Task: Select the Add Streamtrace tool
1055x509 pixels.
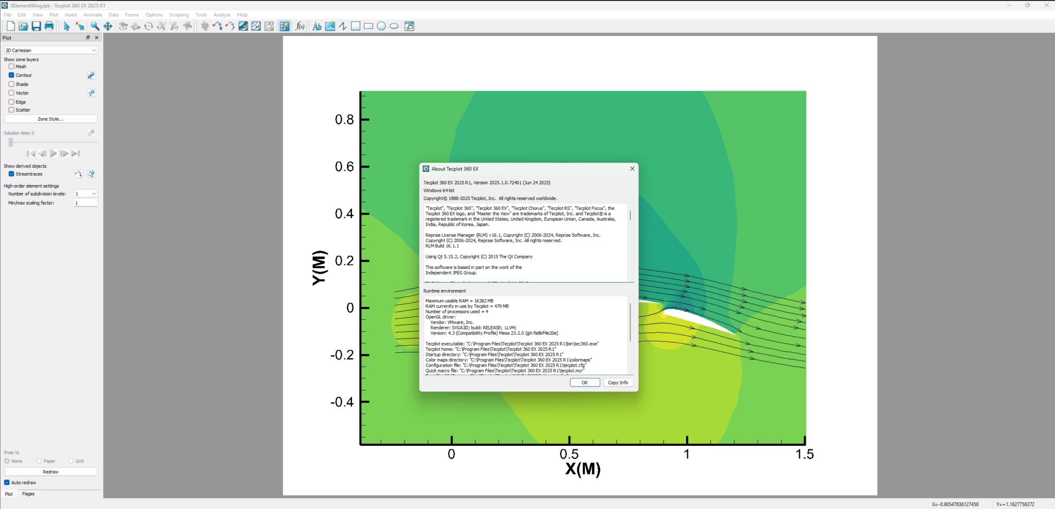Action: point(217,26)
